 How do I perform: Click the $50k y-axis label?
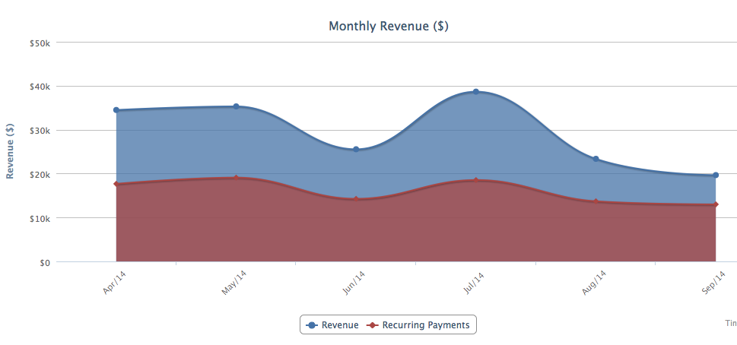coord(40,43)
